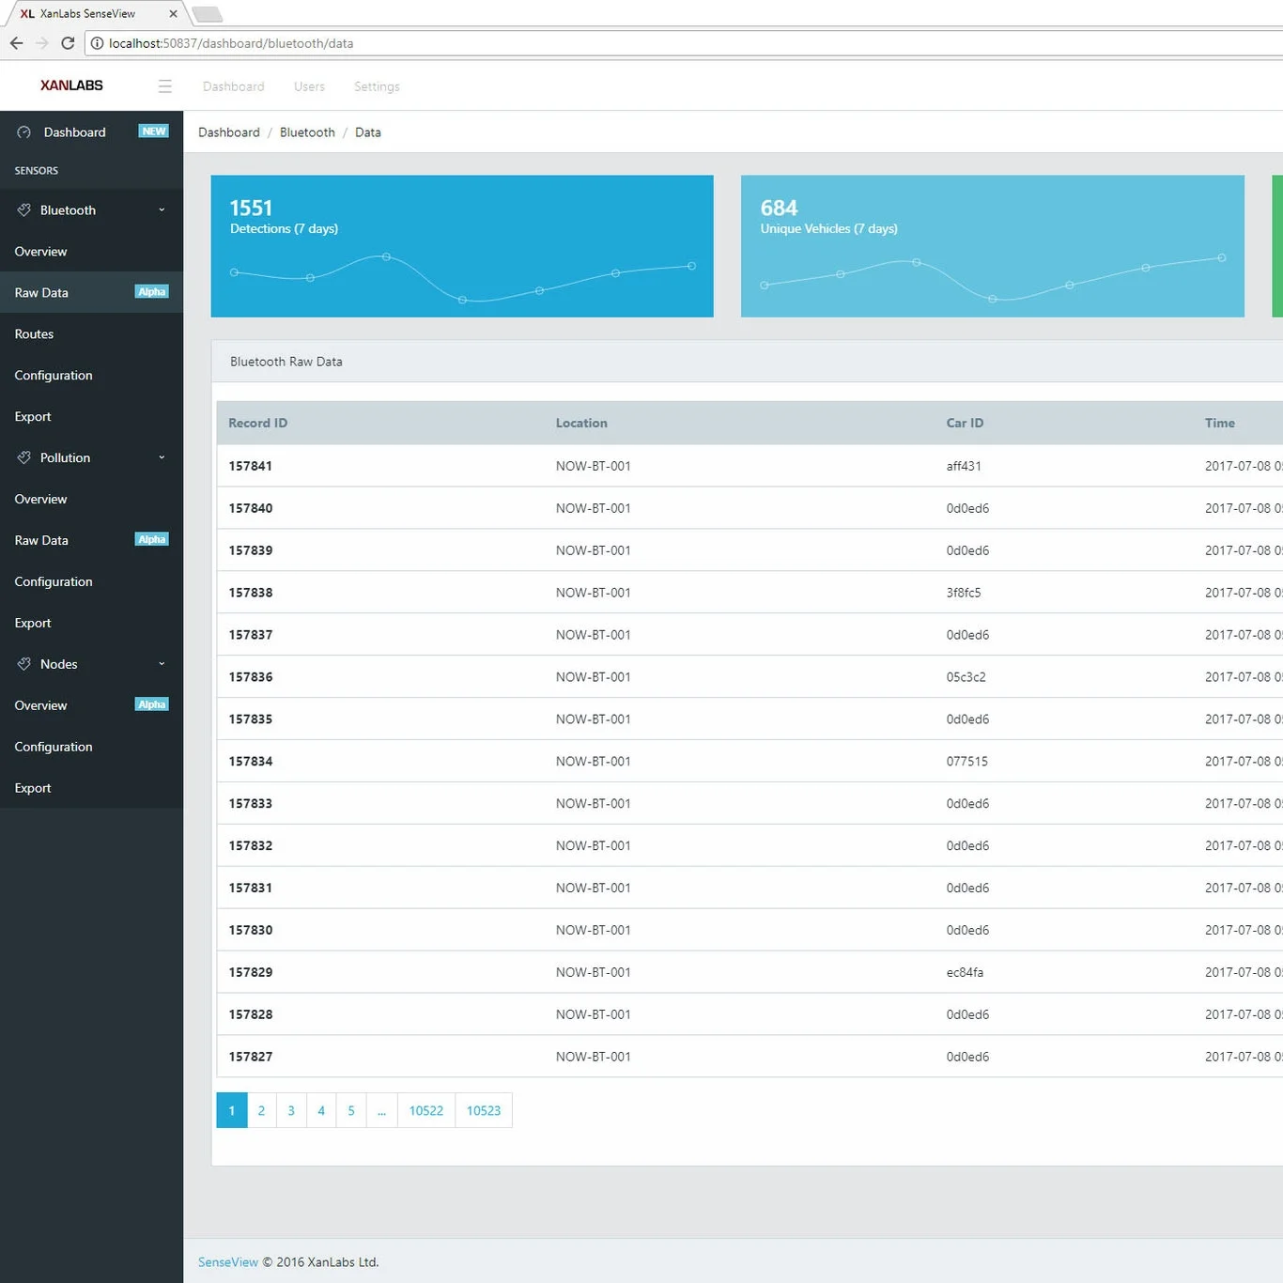Collapse the Bluetooth sidebar section chevron
Viewport: 1283px width, 1283px height.
coord(162,210)
